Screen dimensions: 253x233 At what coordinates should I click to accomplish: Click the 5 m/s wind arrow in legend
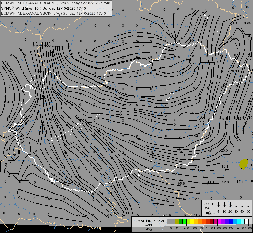218,205
